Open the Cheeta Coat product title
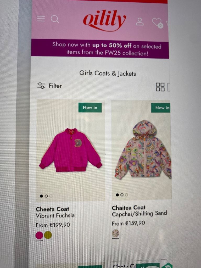 point(52,209)
